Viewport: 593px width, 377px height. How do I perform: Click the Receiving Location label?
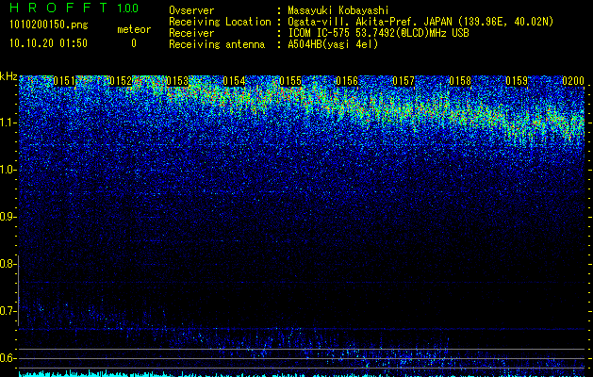coord(220,22)
